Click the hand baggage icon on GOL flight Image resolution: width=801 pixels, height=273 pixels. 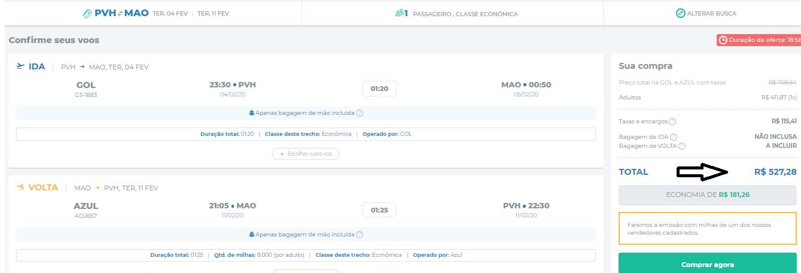coord(252,113)
